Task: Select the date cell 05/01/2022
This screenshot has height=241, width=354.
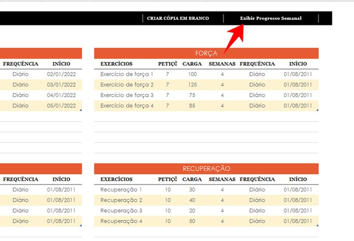Action: pos(61,106)
